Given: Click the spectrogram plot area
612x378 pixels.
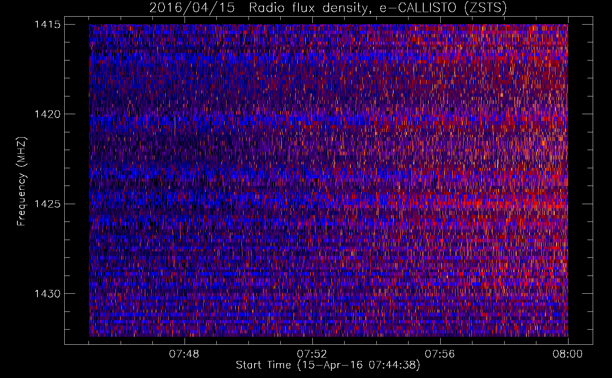Looking at the screenshot, I should tap(328, 180).
